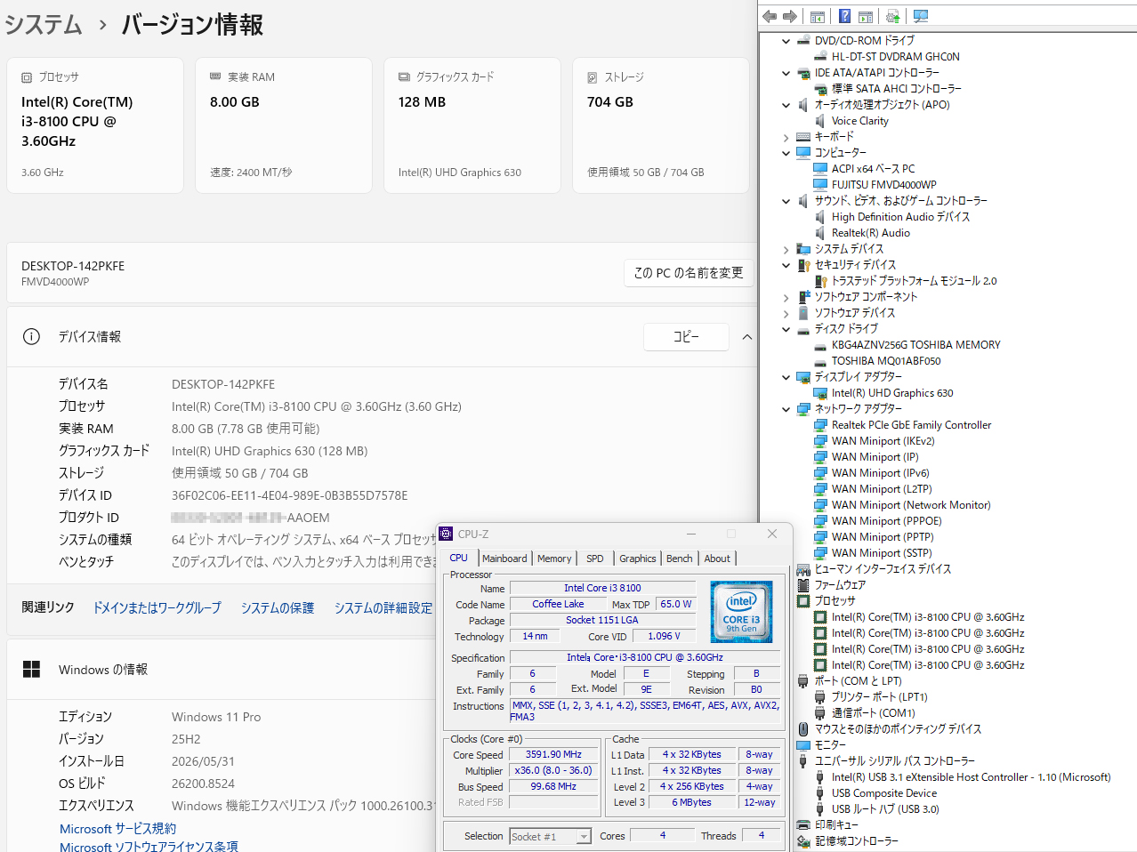Open Device Manager help (blue question mark)
The image size is (1137, 852).
click(x=844, y=16)
